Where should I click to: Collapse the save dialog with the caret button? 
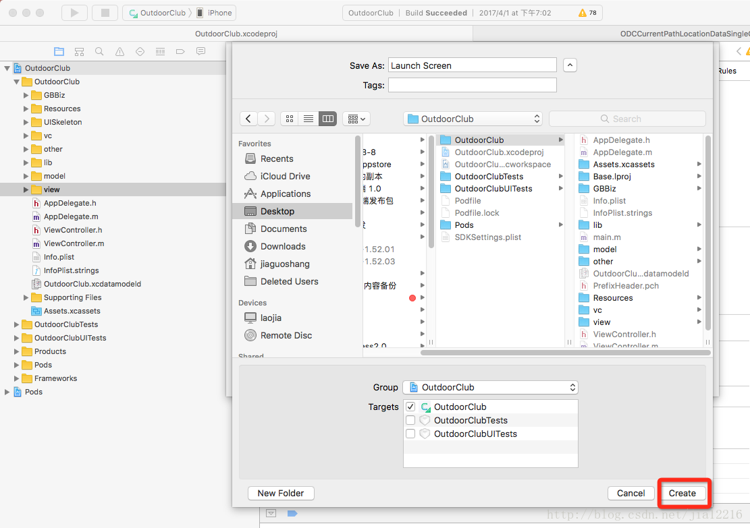[570, 65]
